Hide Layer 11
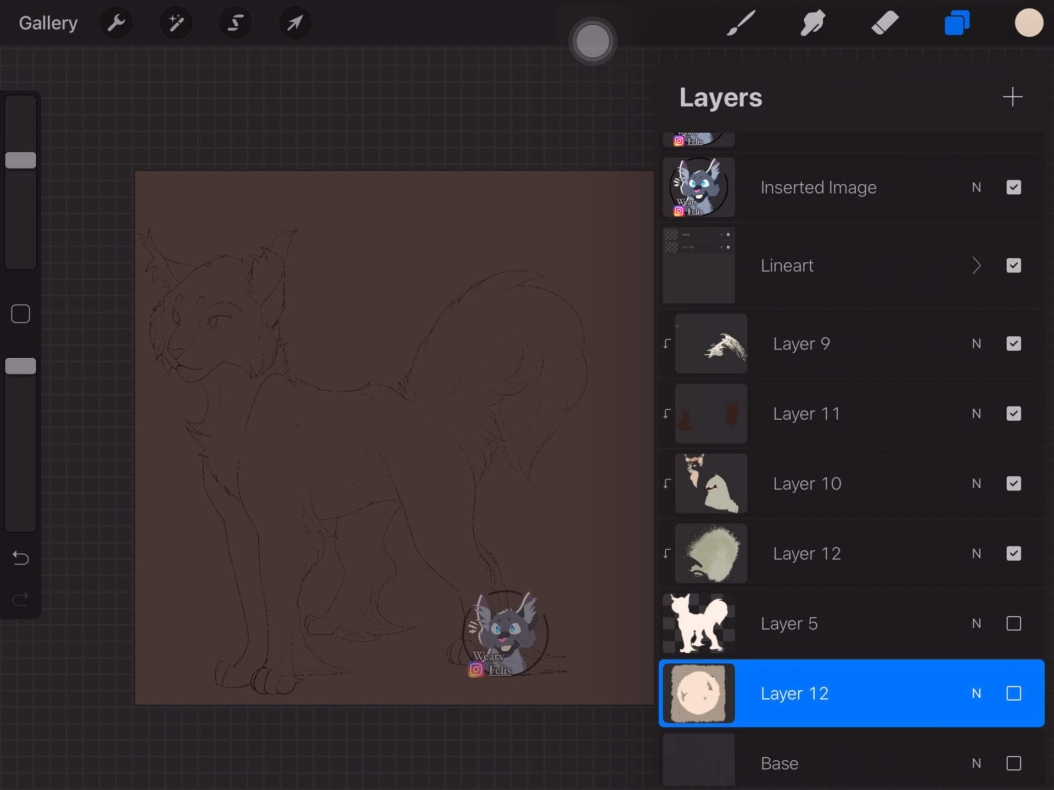Screen dimensions: 1054x790 [x=1013, y=414]
